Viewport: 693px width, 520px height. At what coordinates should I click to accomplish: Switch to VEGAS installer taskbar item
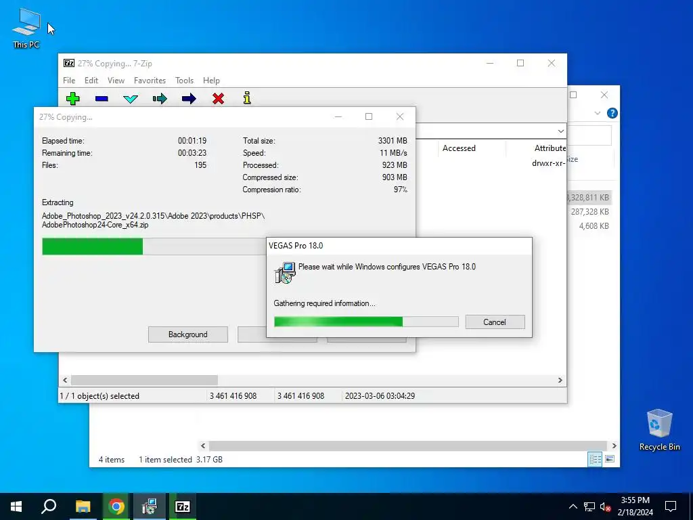click(x=150, y=506)
